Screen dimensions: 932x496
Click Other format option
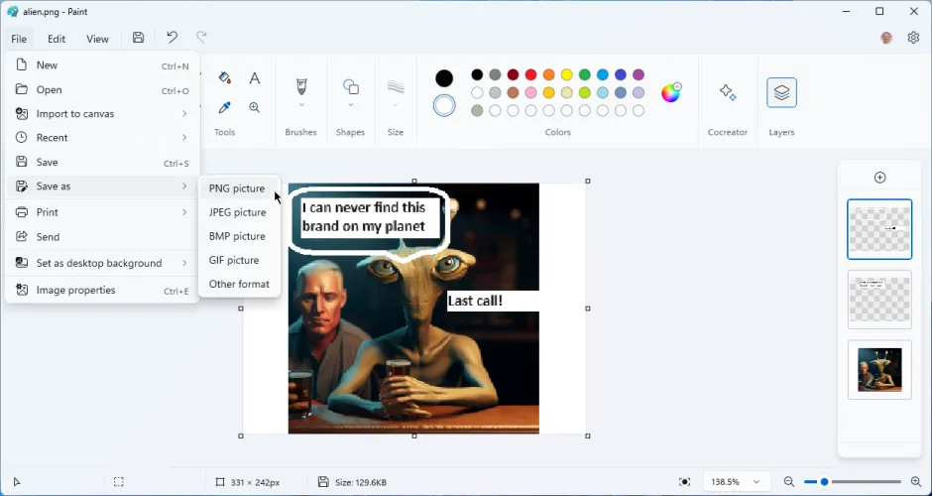tap(239, 284)
